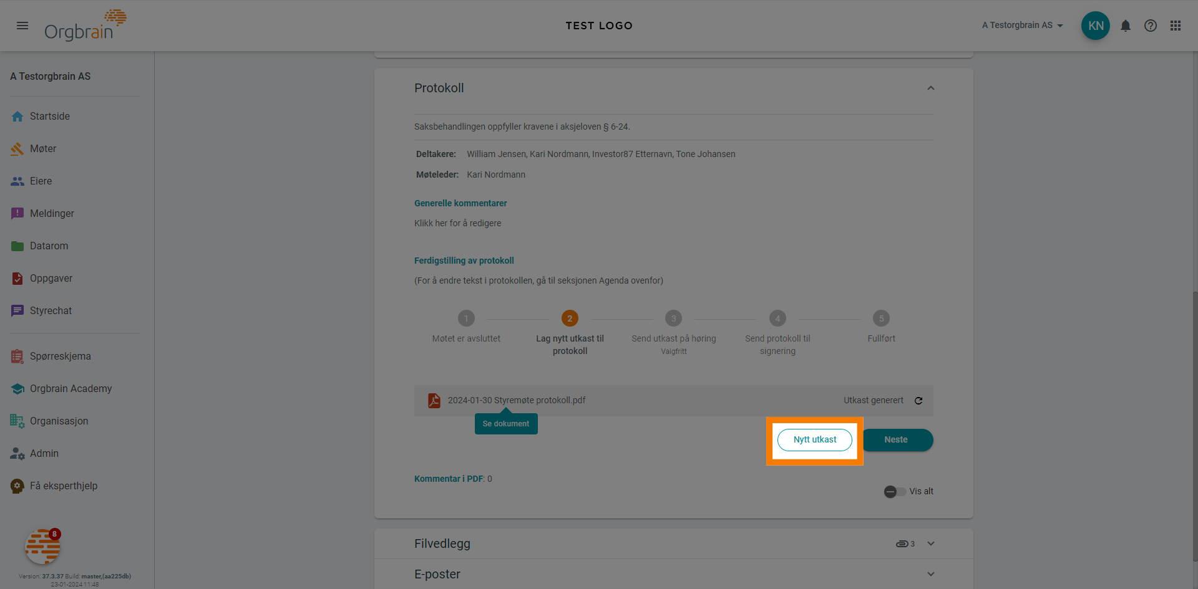Select step 2 Lag nytt utkast
This screenshot has width=1198, height=589.
(570, 333)
